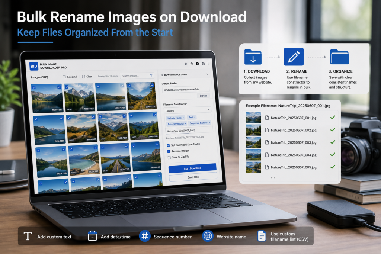Focus the Search images field
The width and height of the screenshot is (381, 254).
point(137,76)
